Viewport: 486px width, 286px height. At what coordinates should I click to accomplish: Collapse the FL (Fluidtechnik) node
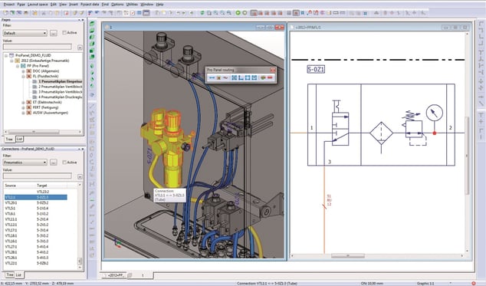23,77
